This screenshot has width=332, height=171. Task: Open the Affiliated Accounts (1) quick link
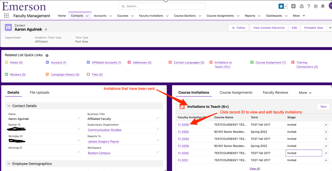click(x=106, y=63)
